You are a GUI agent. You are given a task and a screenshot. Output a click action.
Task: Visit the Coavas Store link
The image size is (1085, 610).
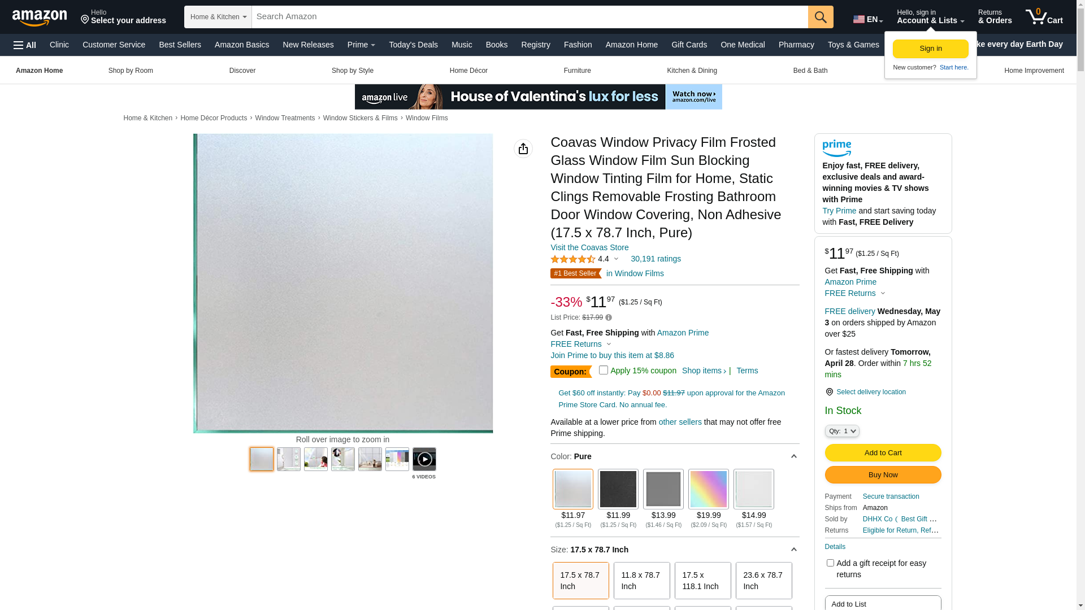tap(589, 247)
